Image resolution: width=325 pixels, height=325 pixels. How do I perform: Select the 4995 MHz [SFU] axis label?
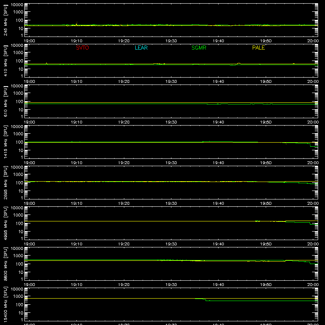(6, 223)
